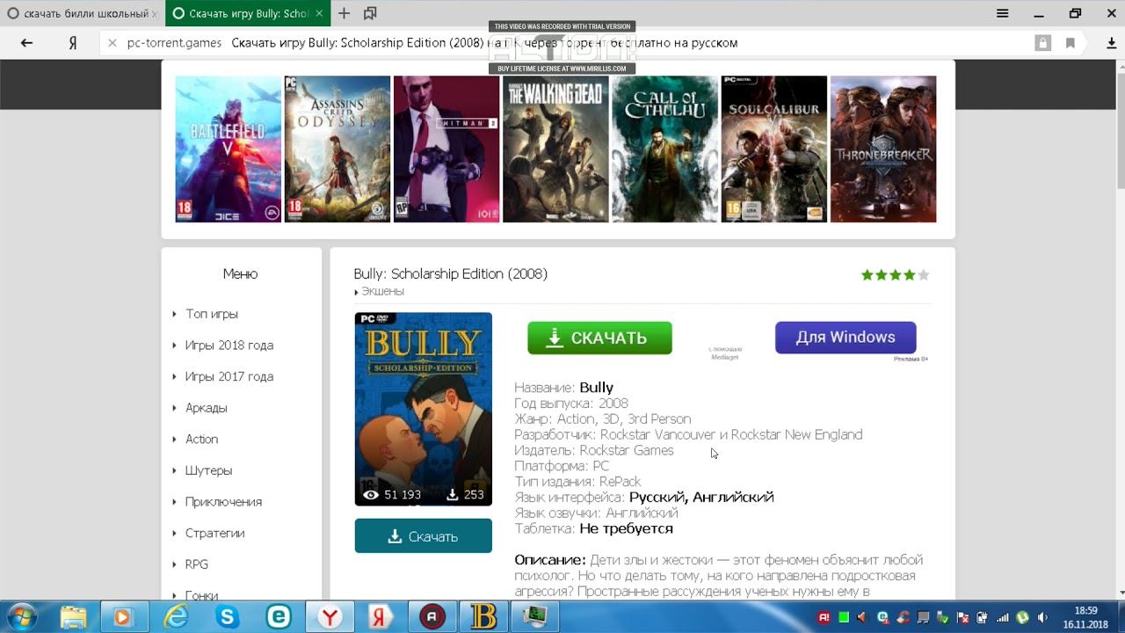The image size is (1125, 633).
Task: Open The Walking Dead game cover
Action: click(x=555, y=149)
